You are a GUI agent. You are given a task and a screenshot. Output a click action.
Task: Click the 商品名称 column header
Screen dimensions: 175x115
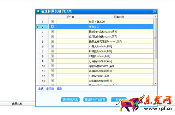tap(17, 104)
